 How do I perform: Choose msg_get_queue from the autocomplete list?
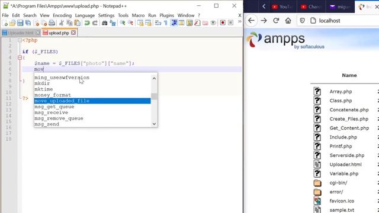(x=92, y=106)
